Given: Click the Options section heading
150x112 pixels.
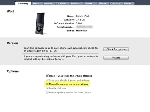Looking at the screenshot, I should click(13, 71).
